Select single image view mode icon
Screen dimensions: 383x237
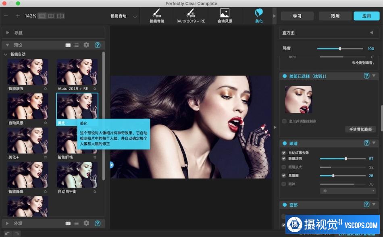42,16
